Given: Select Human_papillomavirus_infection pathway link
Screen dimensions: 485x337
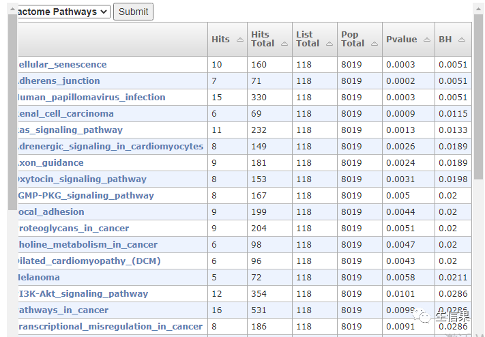Looking at the screenshot, I should click(x=91, y=98).
